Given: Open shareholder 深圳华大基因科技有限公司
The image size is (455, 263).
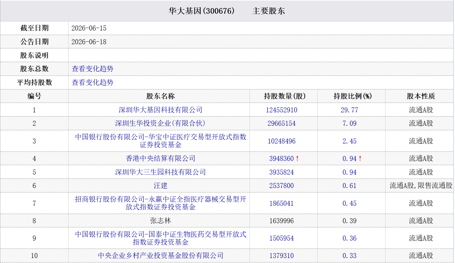Looking at the screenshot, I should pyautogui.click(x=160, y=110).
